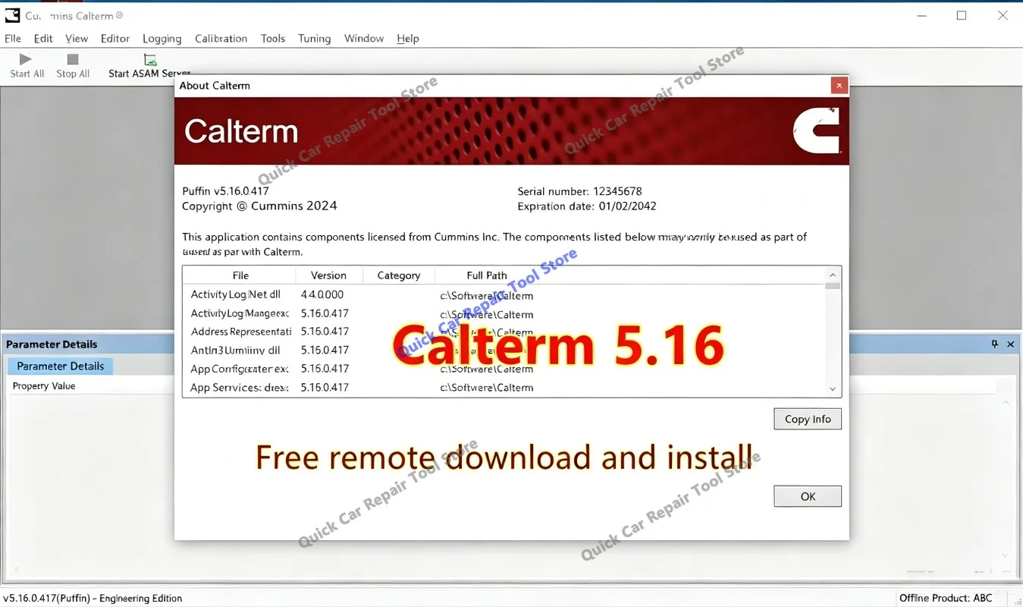Select the App Configurater row

point(504,369)
